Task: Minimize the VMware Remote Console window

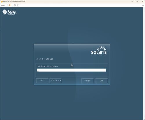Action: tap(132, 2)
